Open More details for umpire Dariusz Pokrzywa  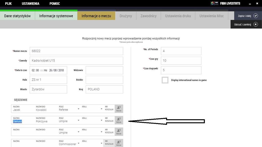click(x=119, y=120)
